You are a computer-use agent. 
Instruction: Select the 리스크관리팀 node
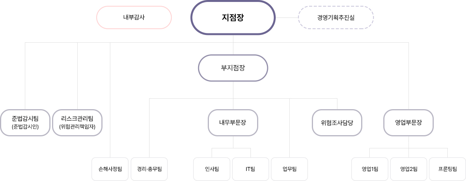tap(77, 118)
